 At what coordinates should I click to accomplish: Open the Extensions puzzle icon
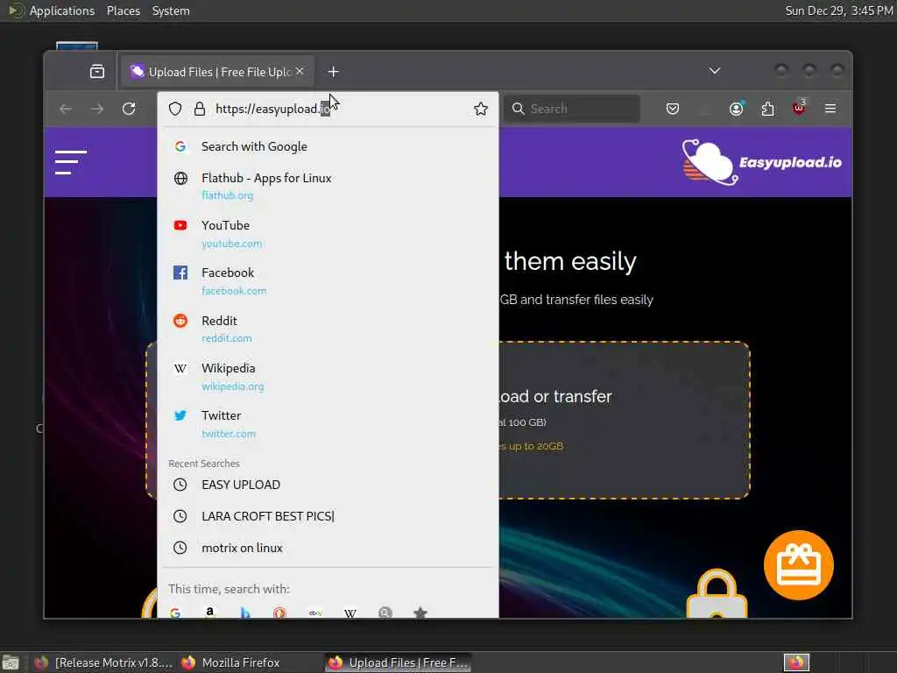[x=767, y=109]
